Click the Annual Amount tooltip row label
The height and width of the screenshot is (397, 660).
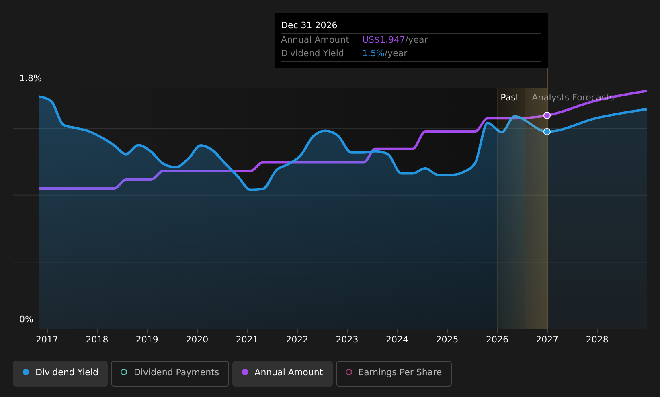tap(315, 40)
